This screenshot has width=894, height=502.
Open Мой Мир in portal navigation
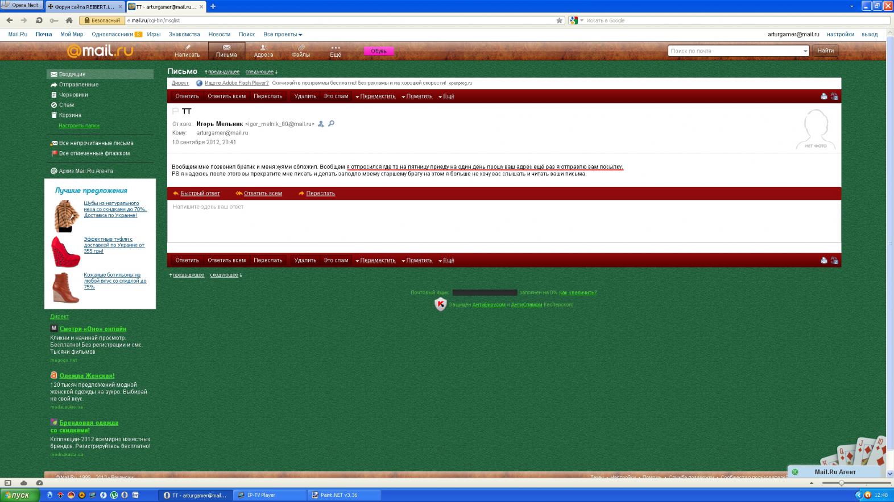[x=72, y=35]
